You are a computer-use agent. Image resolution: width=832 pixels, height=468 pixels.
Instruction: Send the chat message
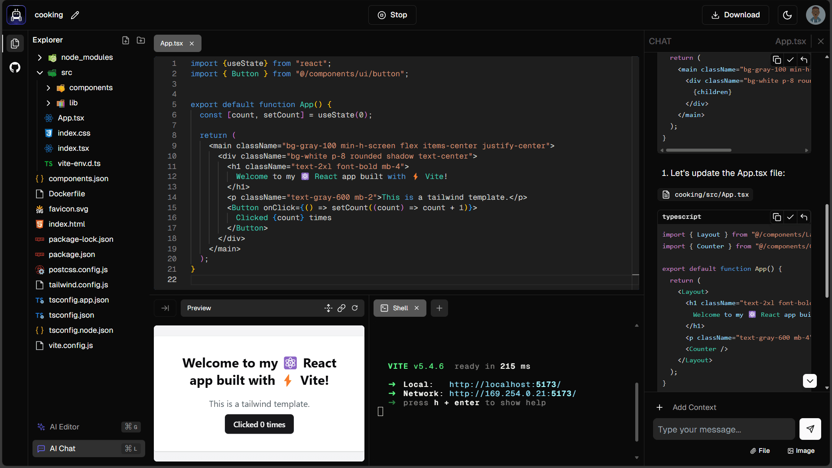point(810,429)
